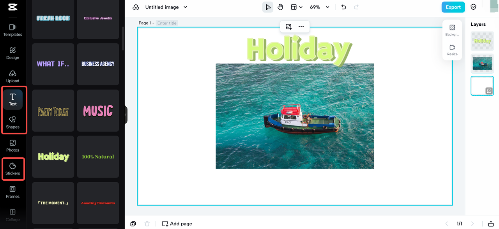Viewport: 499px width, 229px height.
Task: Click Add page button
Action: [x=177, y=224]
